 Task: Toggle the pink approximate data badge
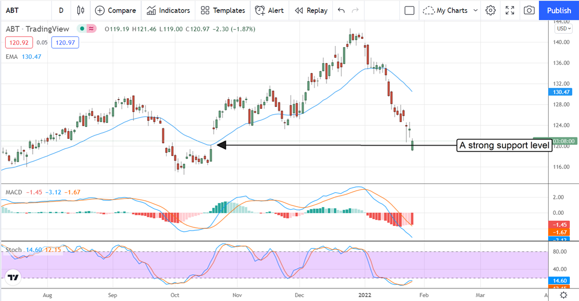coord(91,29)
